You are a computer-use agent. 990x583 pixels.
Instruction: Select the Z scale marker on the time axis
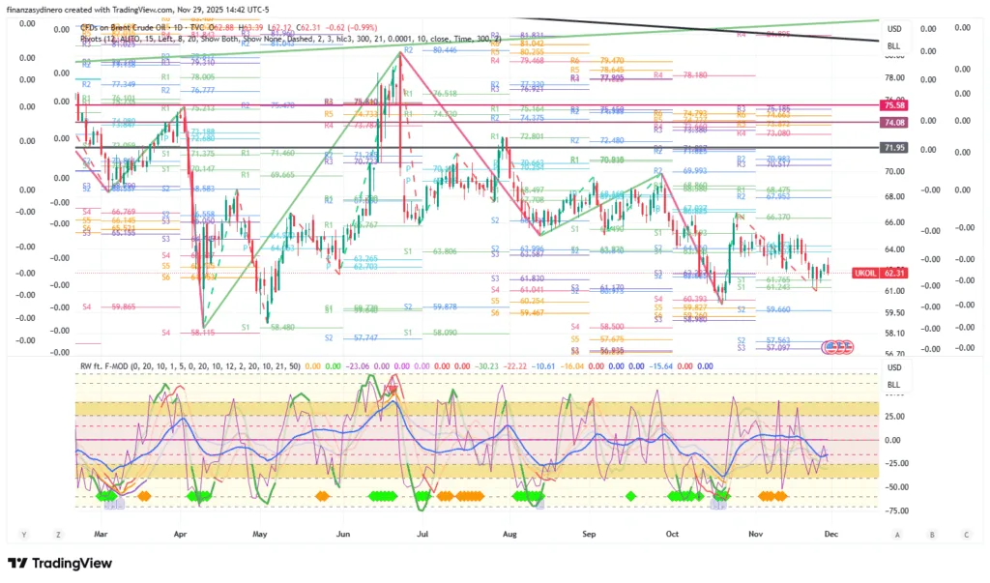tap(58, 534)
